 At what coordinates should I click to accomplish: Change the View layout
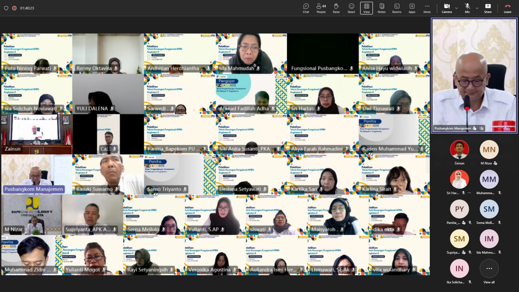pos(367,8)
